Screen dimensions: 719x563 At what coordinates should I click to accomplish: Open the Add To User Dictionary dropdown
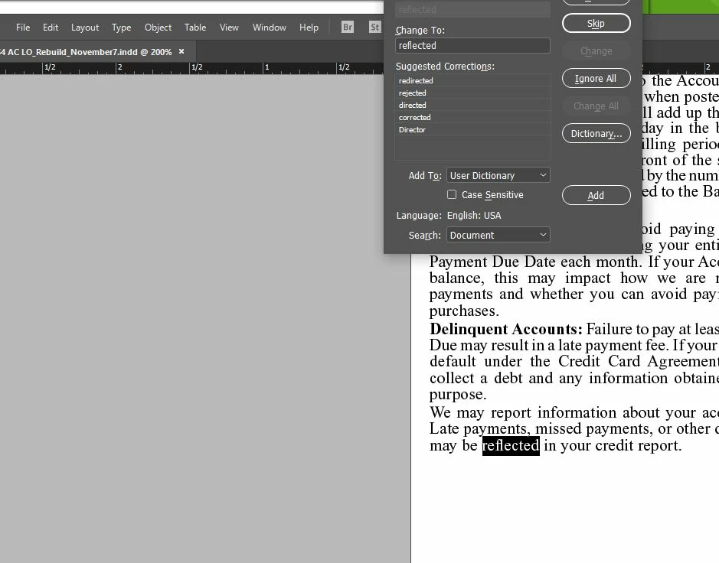(498, 175)
